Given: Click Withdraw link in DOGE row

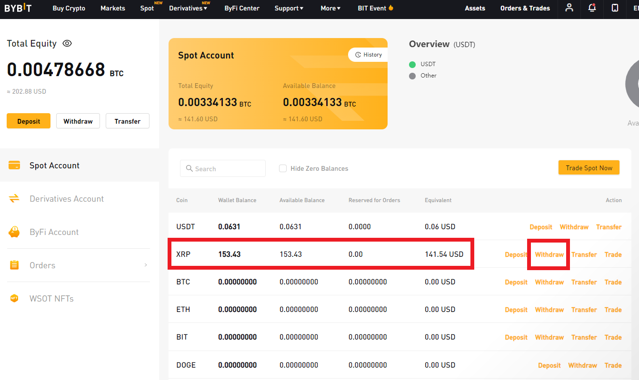Looking at the screenshot, I should coord(583,365).
